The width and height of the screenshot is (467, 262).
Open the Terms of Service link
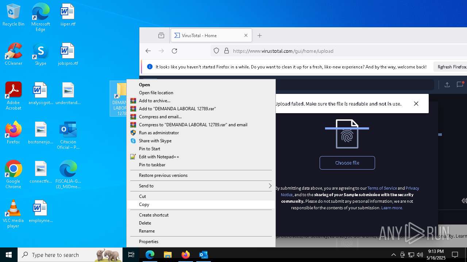[382, 188]
